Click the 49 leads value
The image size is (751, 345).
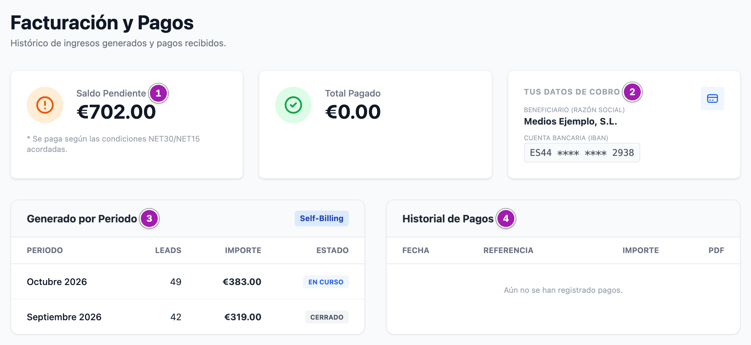tap(176, 282)
